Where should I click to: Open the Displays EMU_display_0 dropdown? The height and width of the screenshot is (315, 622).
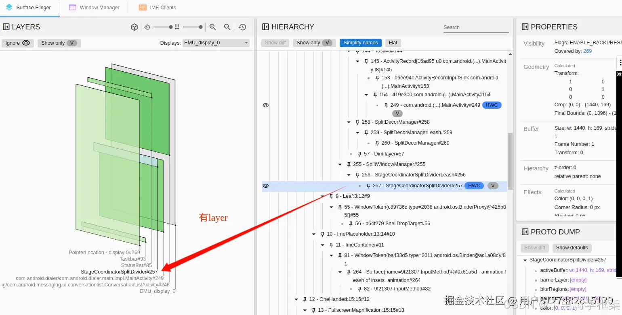click(216, 43)
